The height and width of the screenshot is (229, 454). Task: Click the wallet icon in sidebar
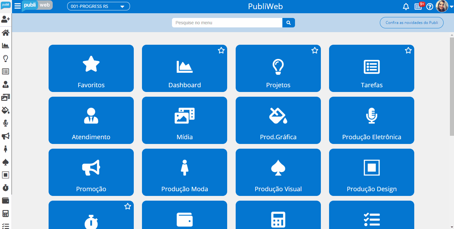[6, 201]
